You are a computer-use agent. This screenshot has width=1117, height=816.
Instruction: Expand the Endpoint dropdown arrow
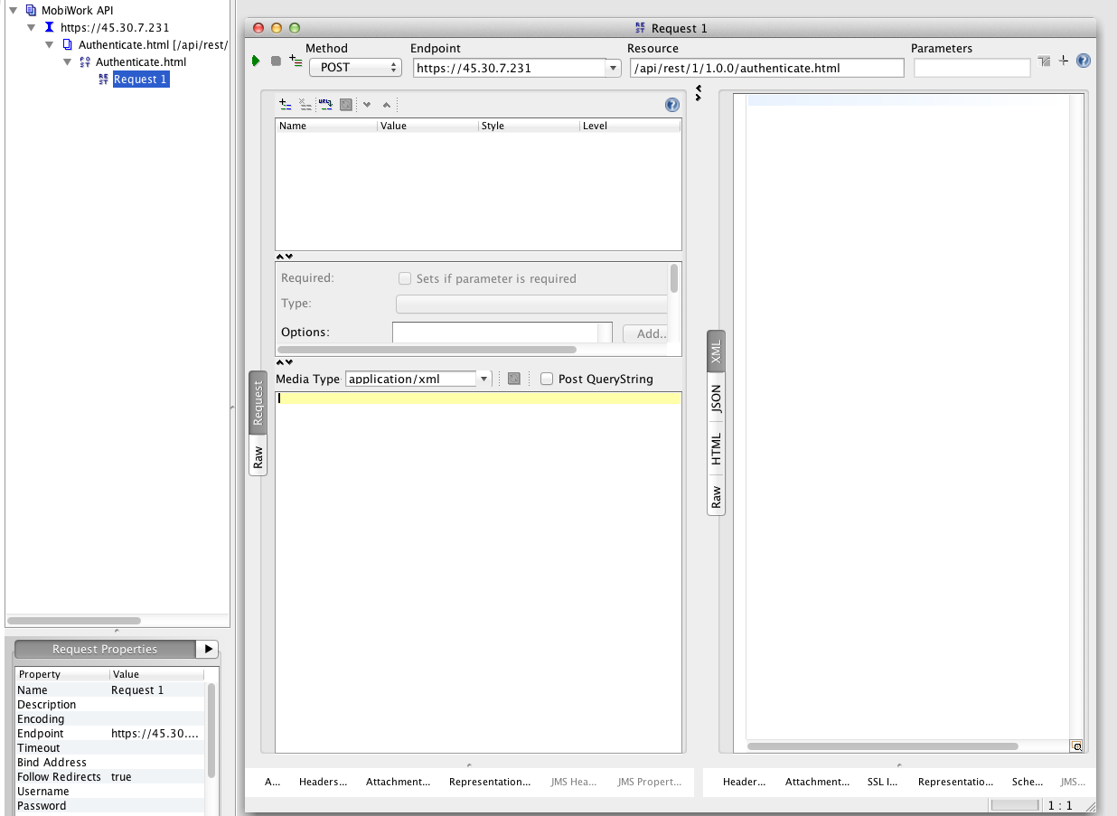coord(614,68)
